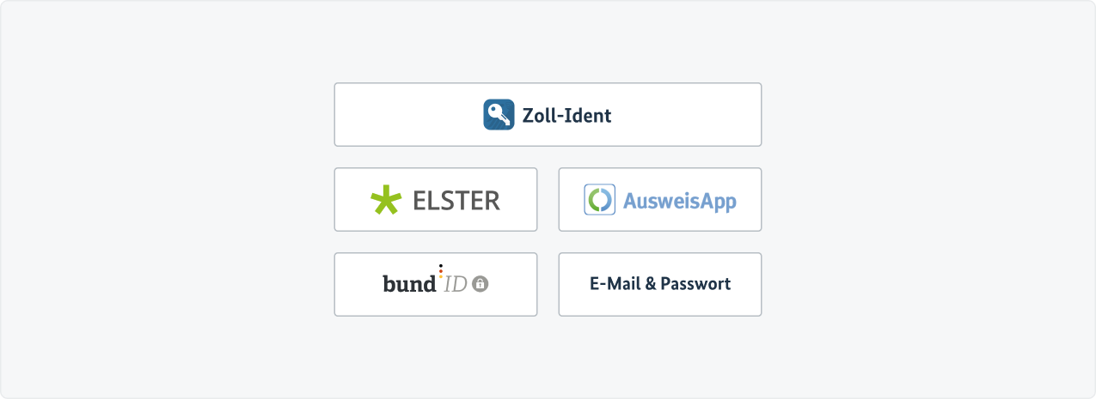
Task: Click the word "Passwort" in the button
Action: [695, 284]
